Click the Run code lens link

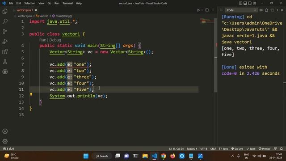pos(43,40)
